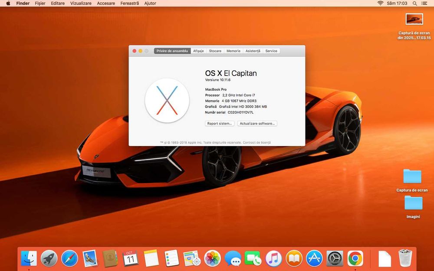
Task: Open Safari compass icon in Dock
Action: click(69, 258)
